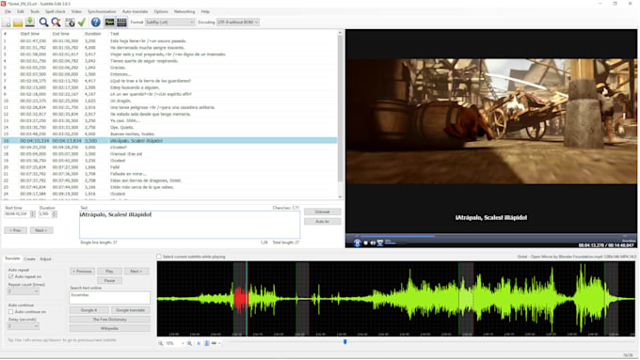The width and height of the screenshot is (640, 360).
Task: Click the Auto br button
Action: pos(322,222)
